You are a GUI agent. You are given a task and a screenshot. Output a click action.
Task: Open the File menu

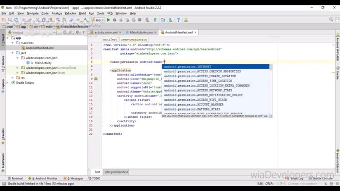click(4, 13)
